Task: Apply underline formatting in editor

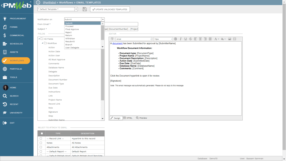Action: pos(185,39)
